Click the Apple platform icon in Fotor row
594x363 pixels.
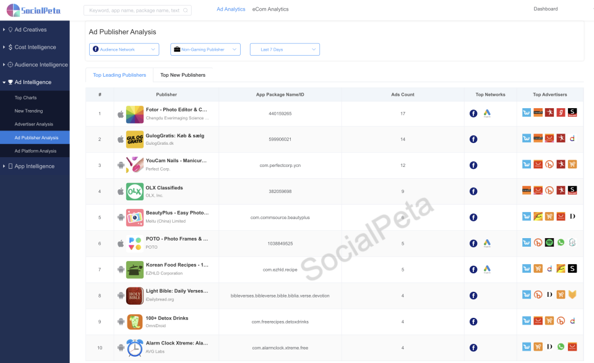pyautogui.click(x=121, y=114)
